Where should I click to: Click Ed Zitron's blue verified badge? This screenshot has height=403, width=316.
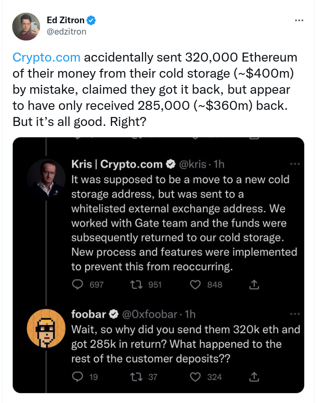point(93,20)
